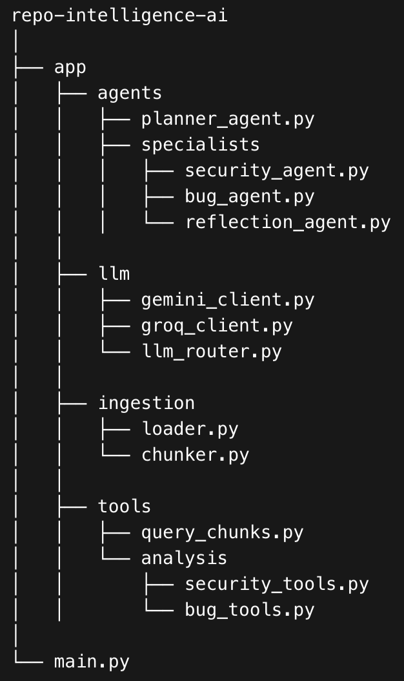Click the ingestion directory
The height and width of the screenshot is (681, 404).
tap(146, 403)
